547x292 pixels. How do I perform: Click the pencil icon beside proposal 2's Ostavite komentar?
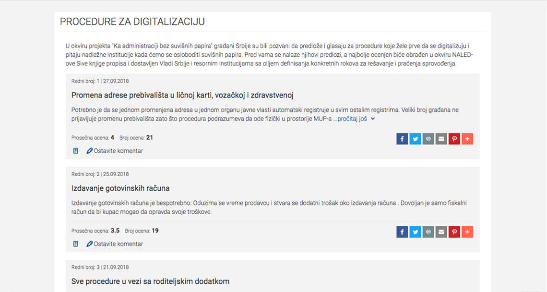(x=89, y=244)
